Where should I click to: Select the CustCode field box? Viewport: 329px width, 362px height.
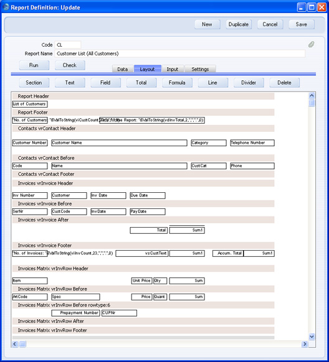click(x=69, y=211)
